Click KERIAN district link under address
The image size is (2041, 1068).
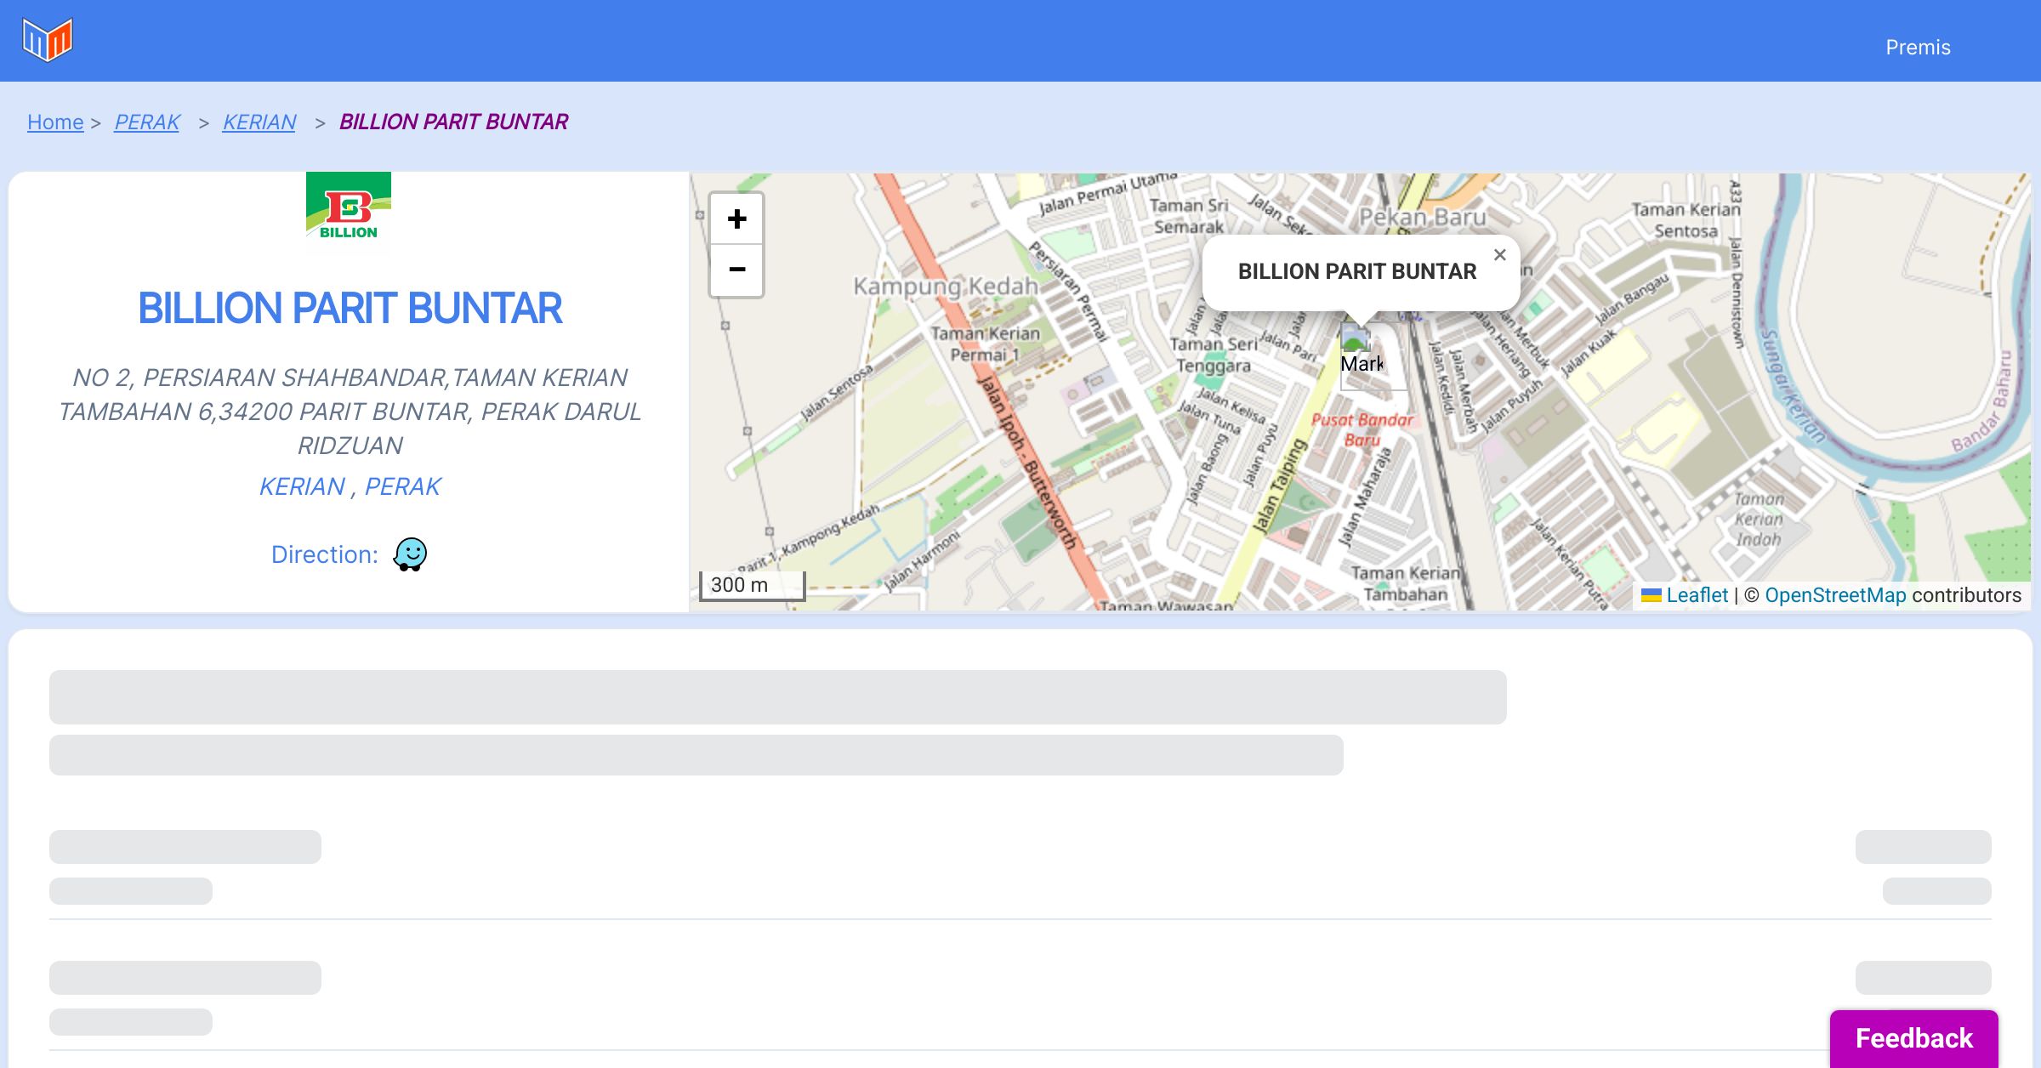click(302, 486)
